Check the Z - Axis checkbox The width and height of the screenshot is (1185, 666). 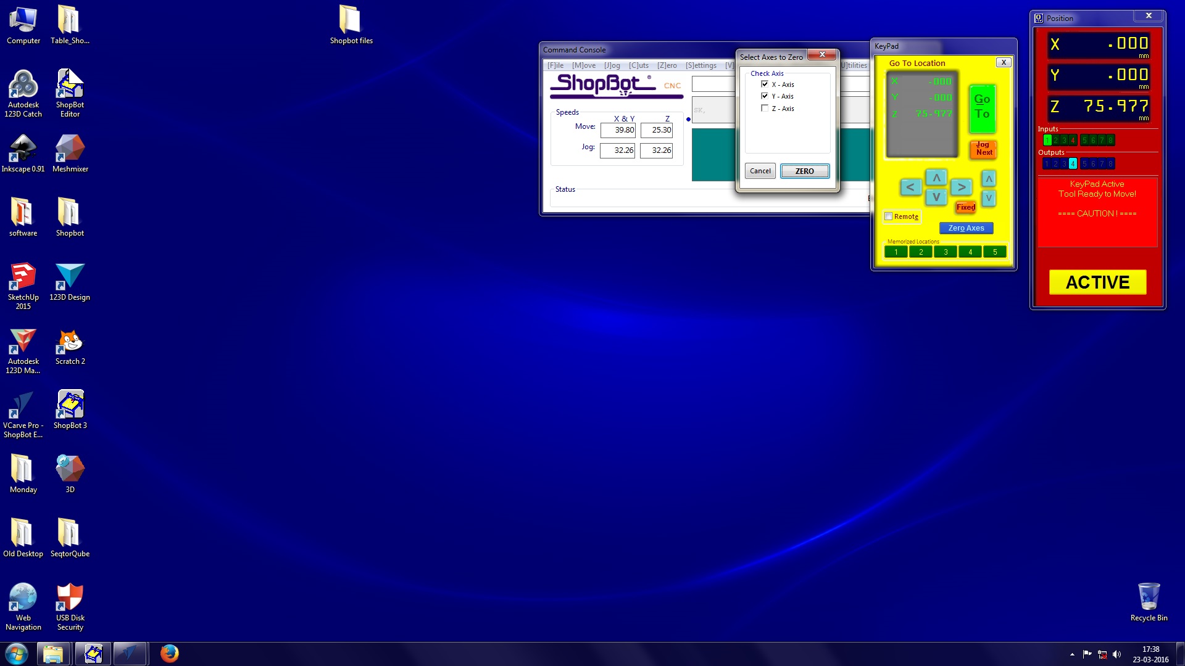coord(765,109)
